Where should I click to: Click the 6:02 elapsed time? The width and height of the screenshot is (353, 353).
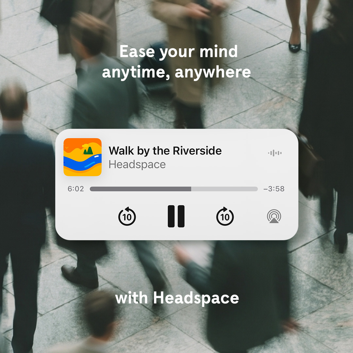76,189
